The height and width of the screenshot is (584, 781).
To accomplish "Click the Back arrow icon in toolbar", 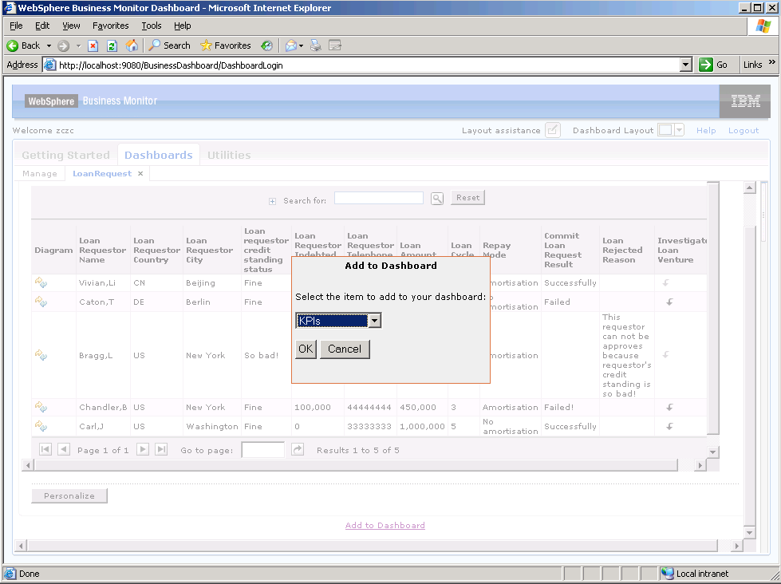I will pyautogui.click(x=13, y=45).
